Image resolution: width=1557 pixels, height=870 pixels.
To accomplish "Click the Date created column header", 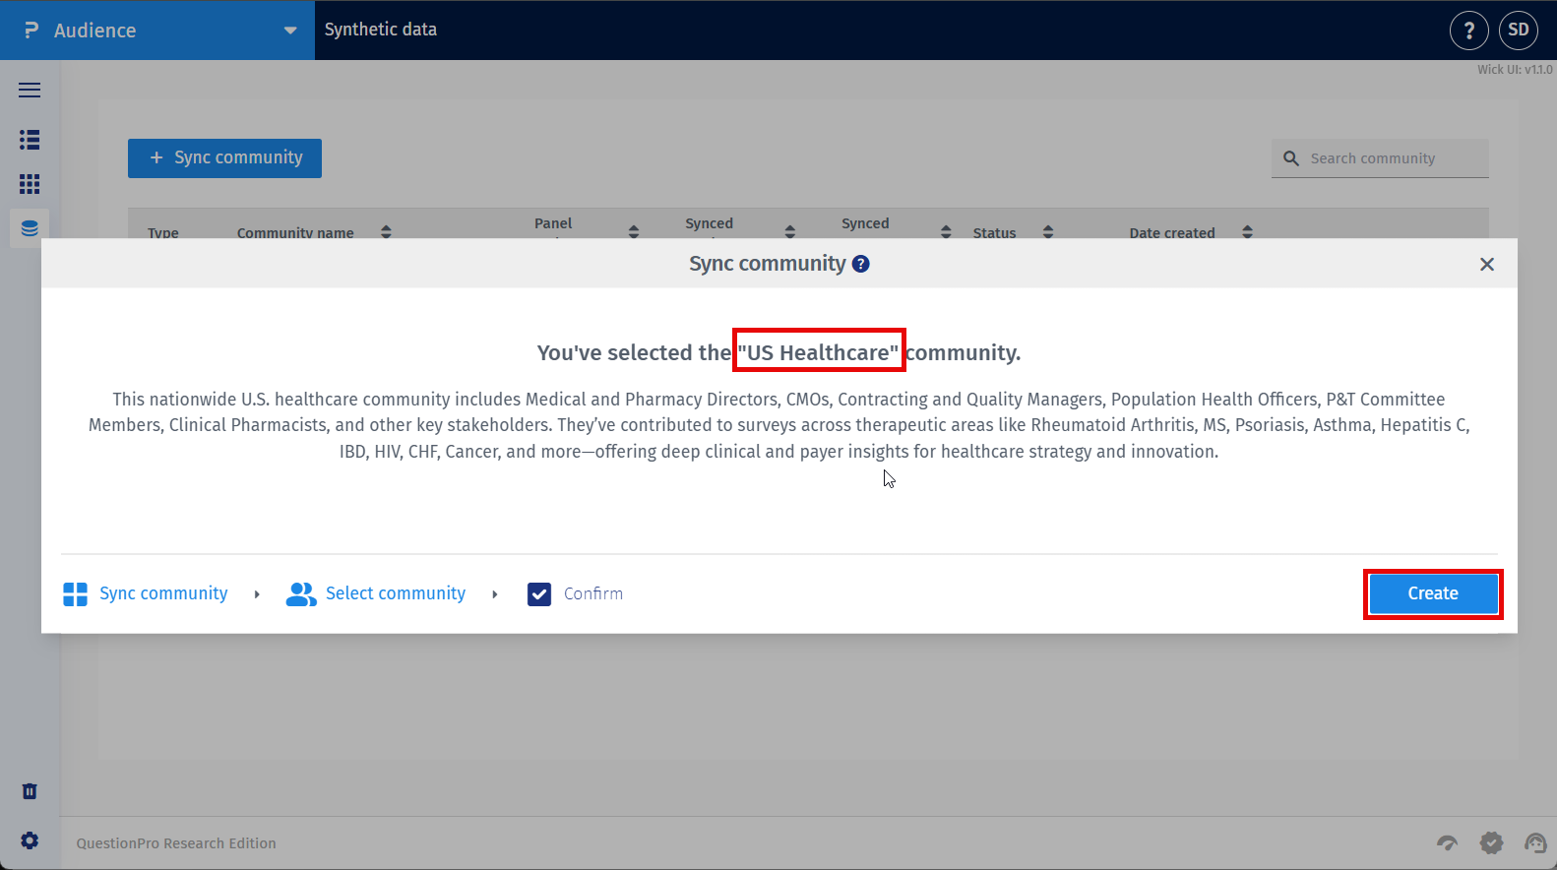I will (1172, 233).
